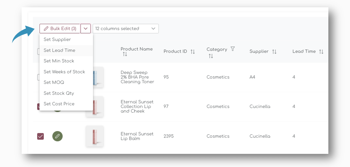Uncheck the Eternal Sunset Lip Balm checkbox

(40, 136)
